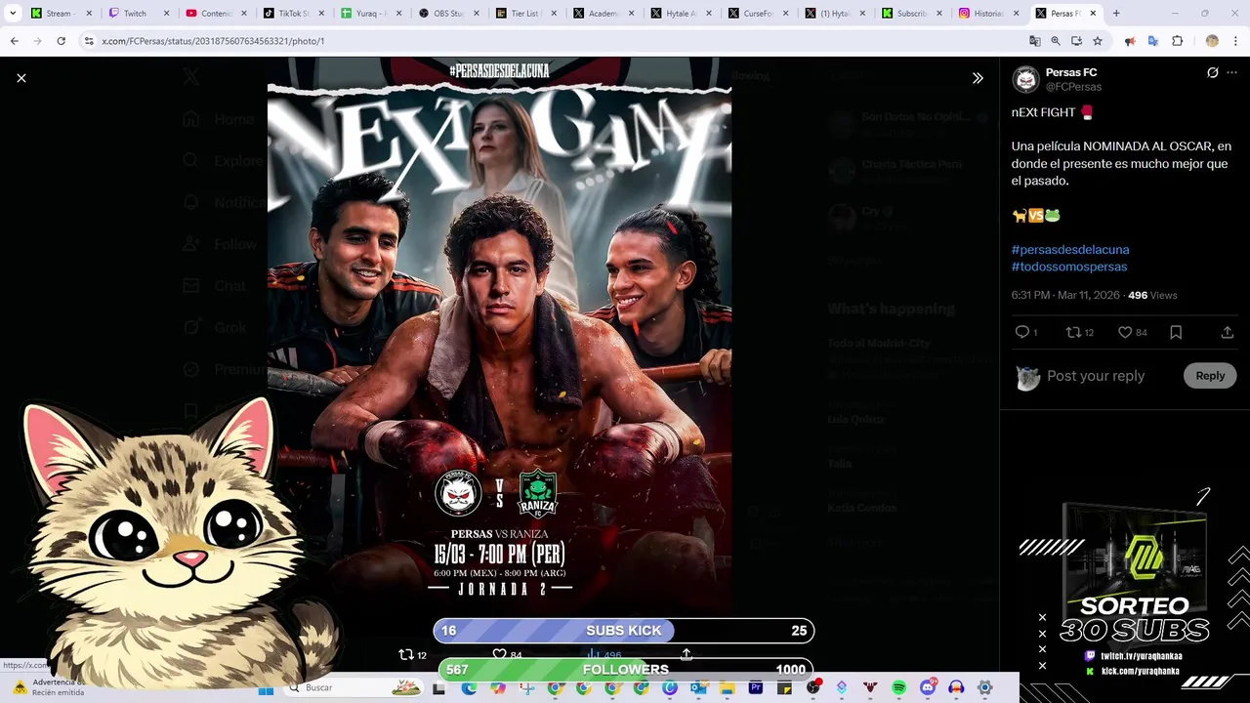Switch to the Stream browser tab

[x=61, y=14]
